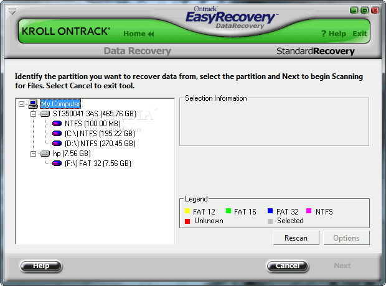Minimize the EasyRecovery window
This screenshot has height=286, width=386.
(354, 11)
